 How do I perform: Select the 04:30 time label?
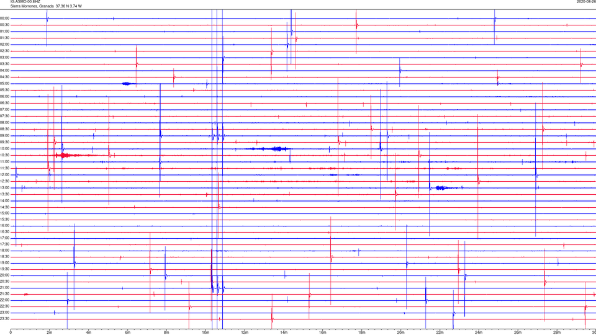pyautogui.click(x=4, y=77)
